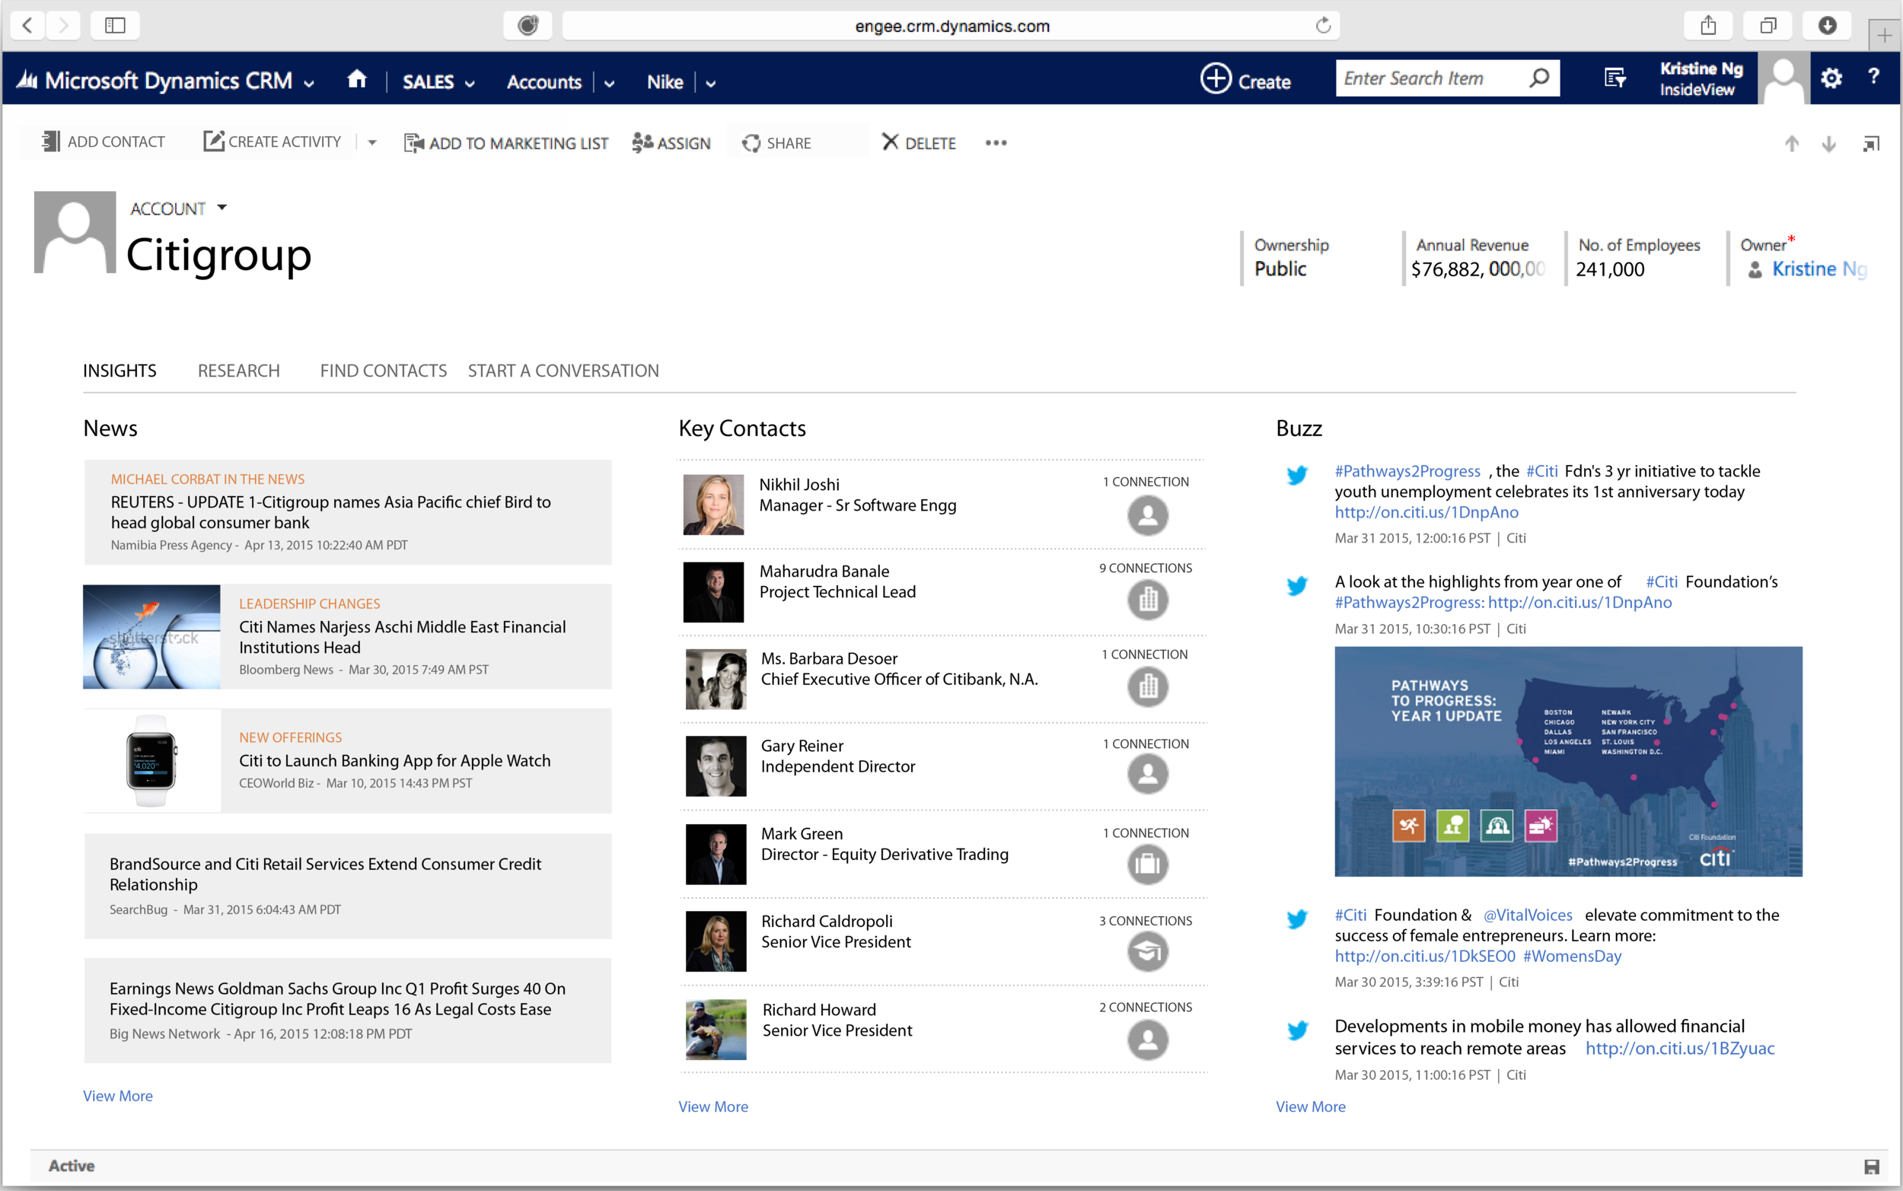Click the @VitalVoices mention link
This screenshot has width=1903, height=1191.
tap(1528, 916)
